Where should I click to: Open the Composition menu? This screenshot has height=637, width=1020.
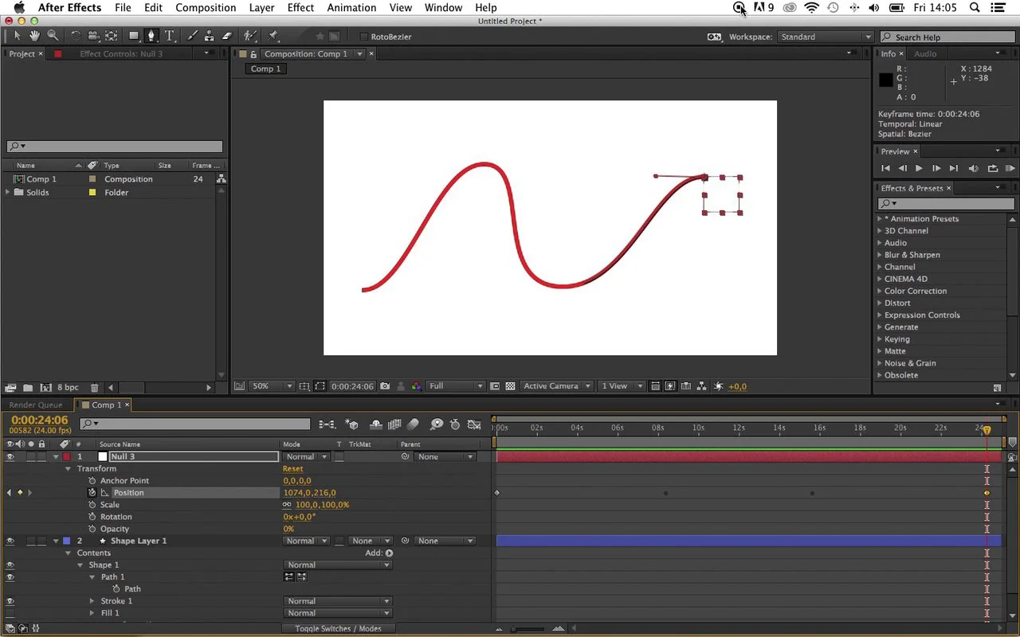pyautogui.click(x=206, y=8)
